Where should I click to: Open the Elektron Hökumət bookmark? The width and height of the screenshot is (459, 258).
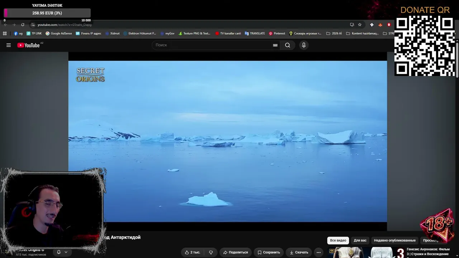pyautogui.click(x=139, y=33)
